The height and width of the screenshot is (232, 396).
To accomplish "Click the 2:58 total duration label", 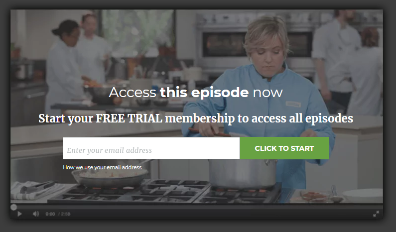I will click(65, 214).
